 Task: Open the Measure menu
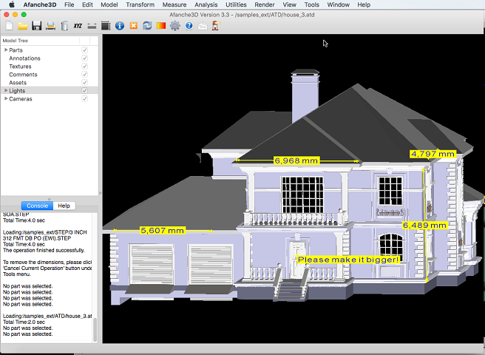pyautogui.click(x=174, y=4)
